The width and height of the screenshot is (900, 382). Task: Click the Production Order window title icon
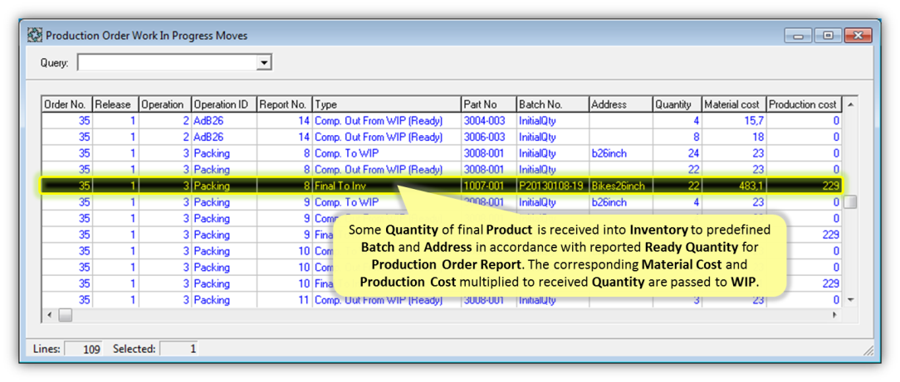pyautogui.click(x=35, y=36)
